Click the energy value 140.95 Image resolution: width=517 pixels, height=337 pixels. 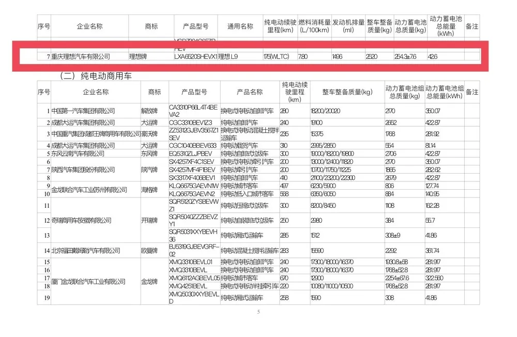coord(433,194)
